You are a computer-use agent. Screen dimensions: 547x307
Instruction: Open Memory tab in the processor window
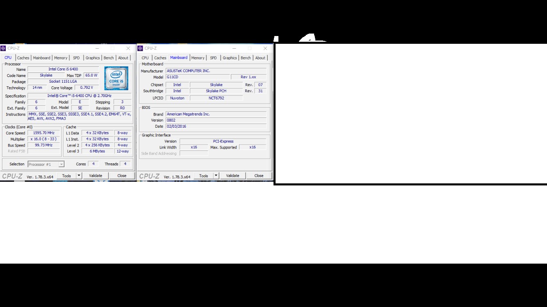(x=61, y=58)
